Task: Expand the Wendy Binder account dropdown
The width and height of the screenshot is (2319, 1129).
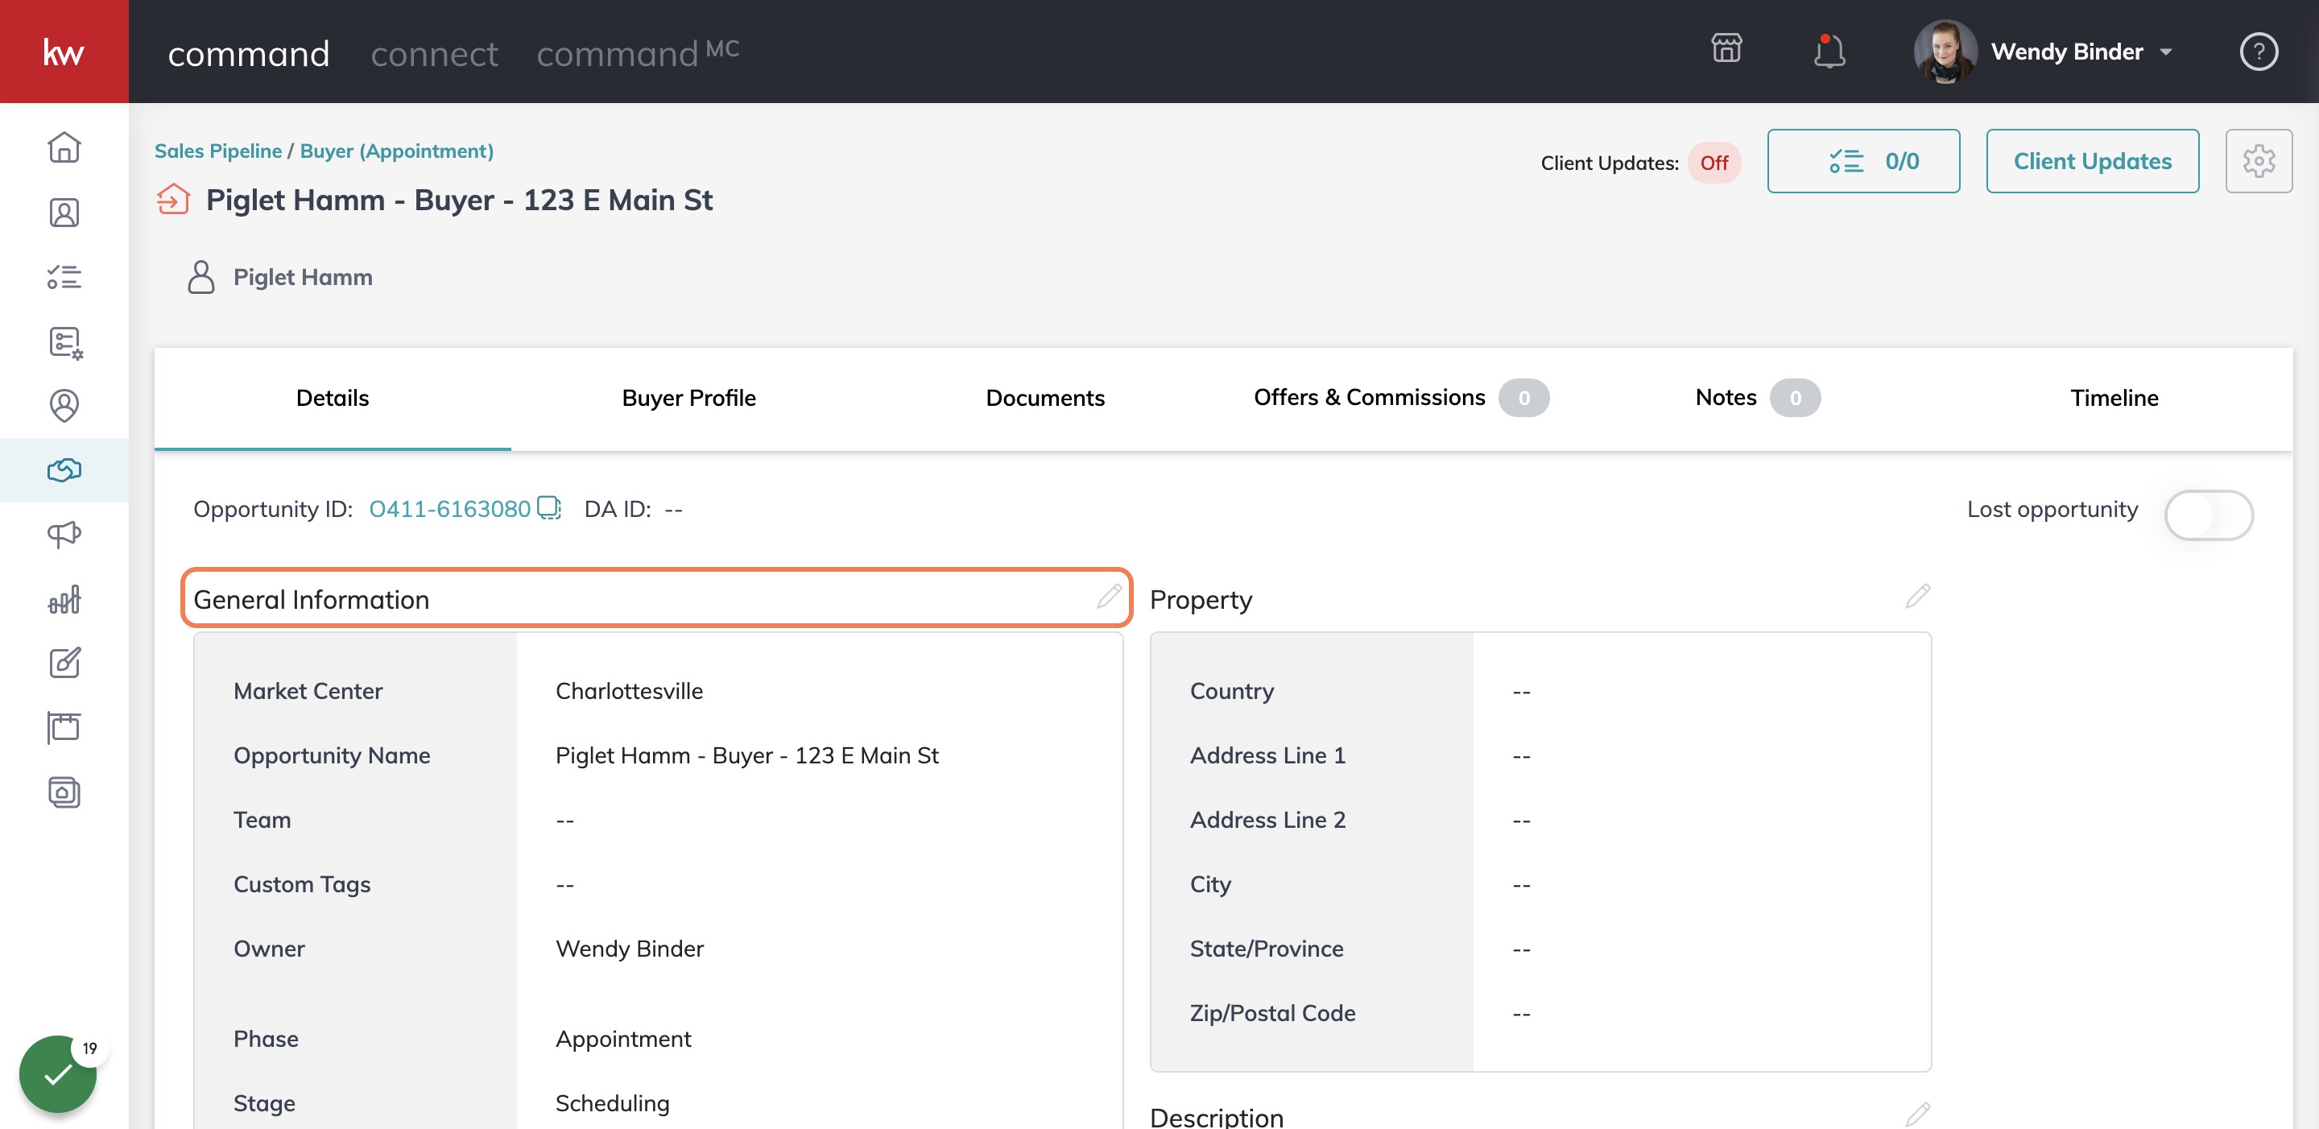Action: 2165,52
